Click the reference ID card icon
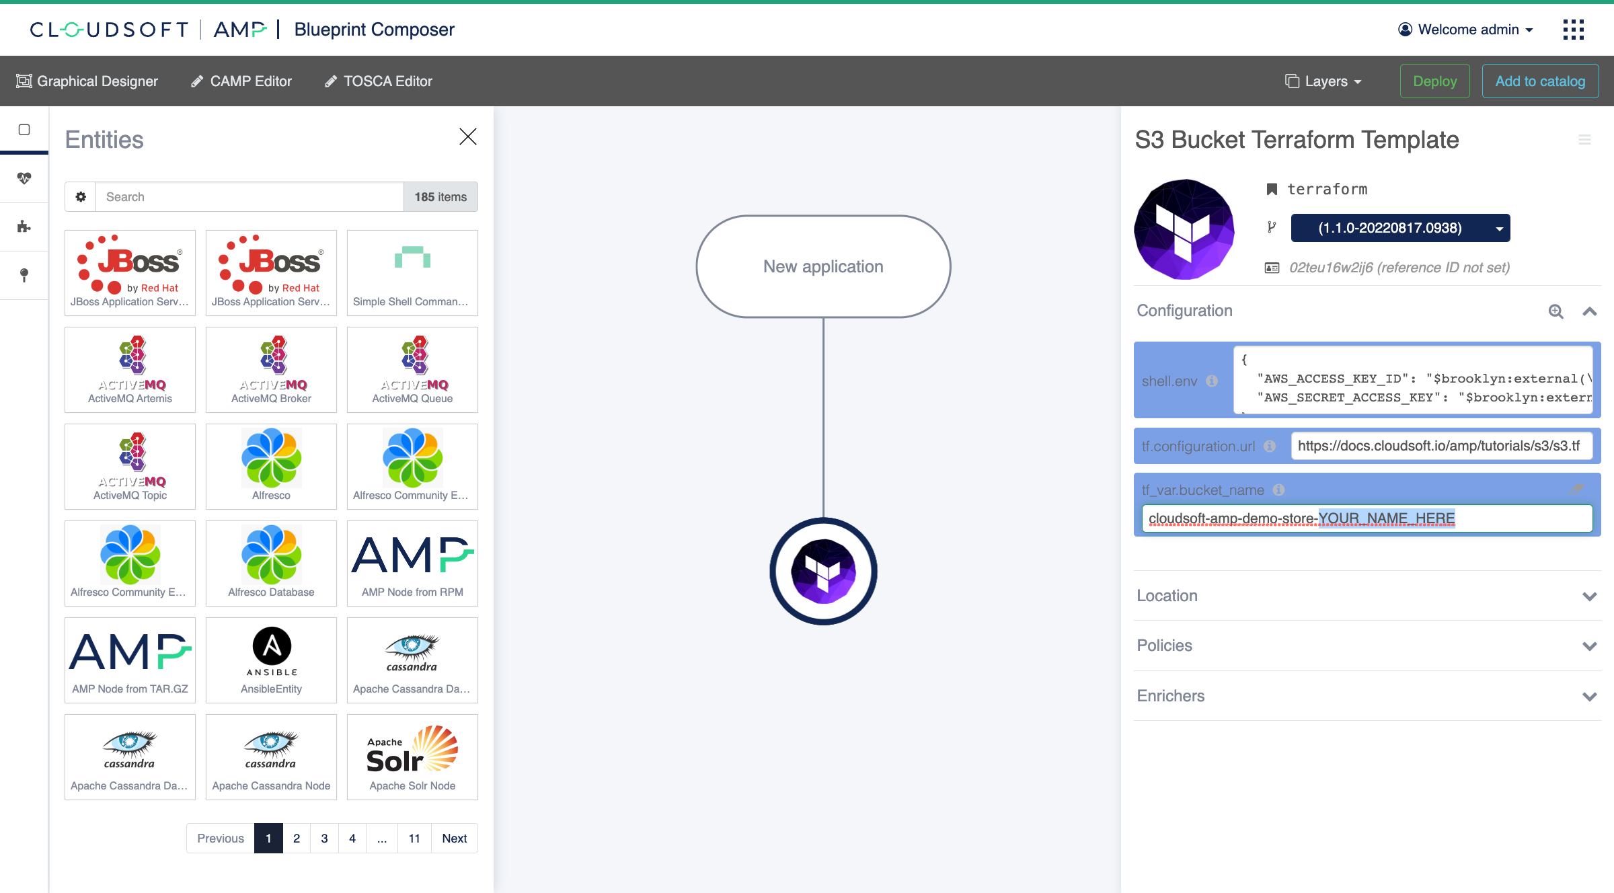The height and width of the screenshot is (893, 1614). [1272, 268]
